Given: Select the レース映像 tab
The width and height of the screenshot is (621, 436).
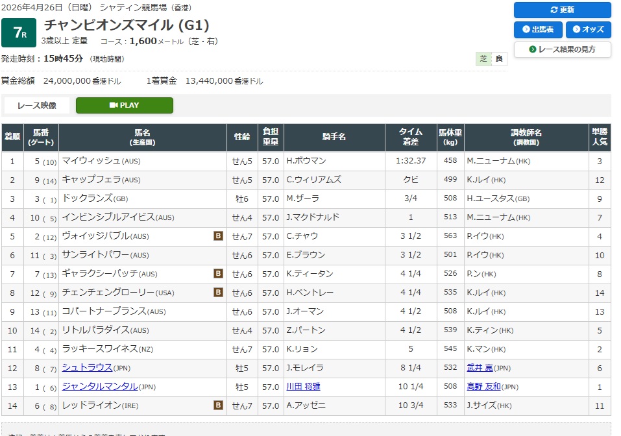Looking at the screenshot, I should (x=37, y=105).
